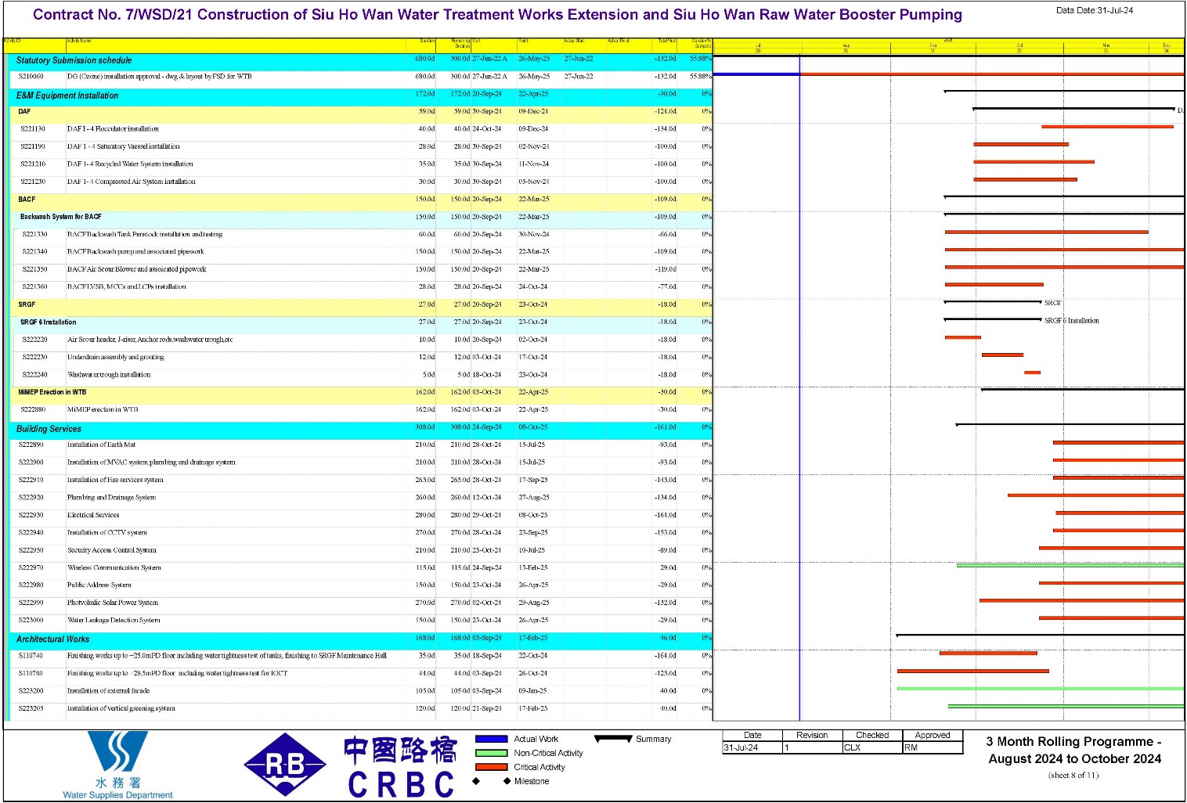The width and height of the screenshot is (1187, 803).
Task: Click 'BACF Backwash pump and associated pipework'
Action: pyautogui.click(x=135, y=252)
